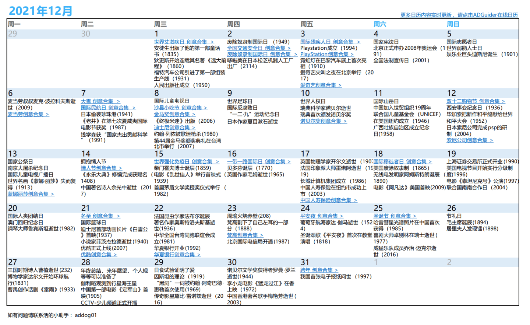Open 大雪 创意合集 link
This screenshot has width=530, height=325.
click(100, 101)
